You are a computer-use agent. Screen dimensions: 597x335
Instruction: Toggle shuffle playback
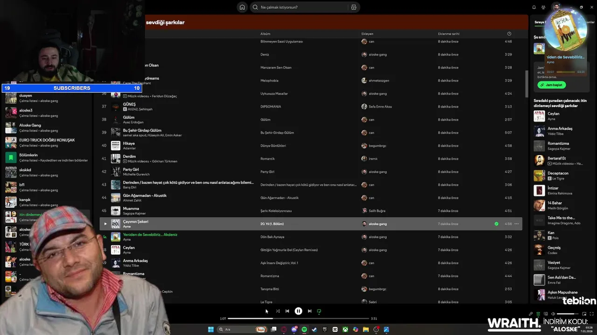pyautogui.click(x=278, y=311)
